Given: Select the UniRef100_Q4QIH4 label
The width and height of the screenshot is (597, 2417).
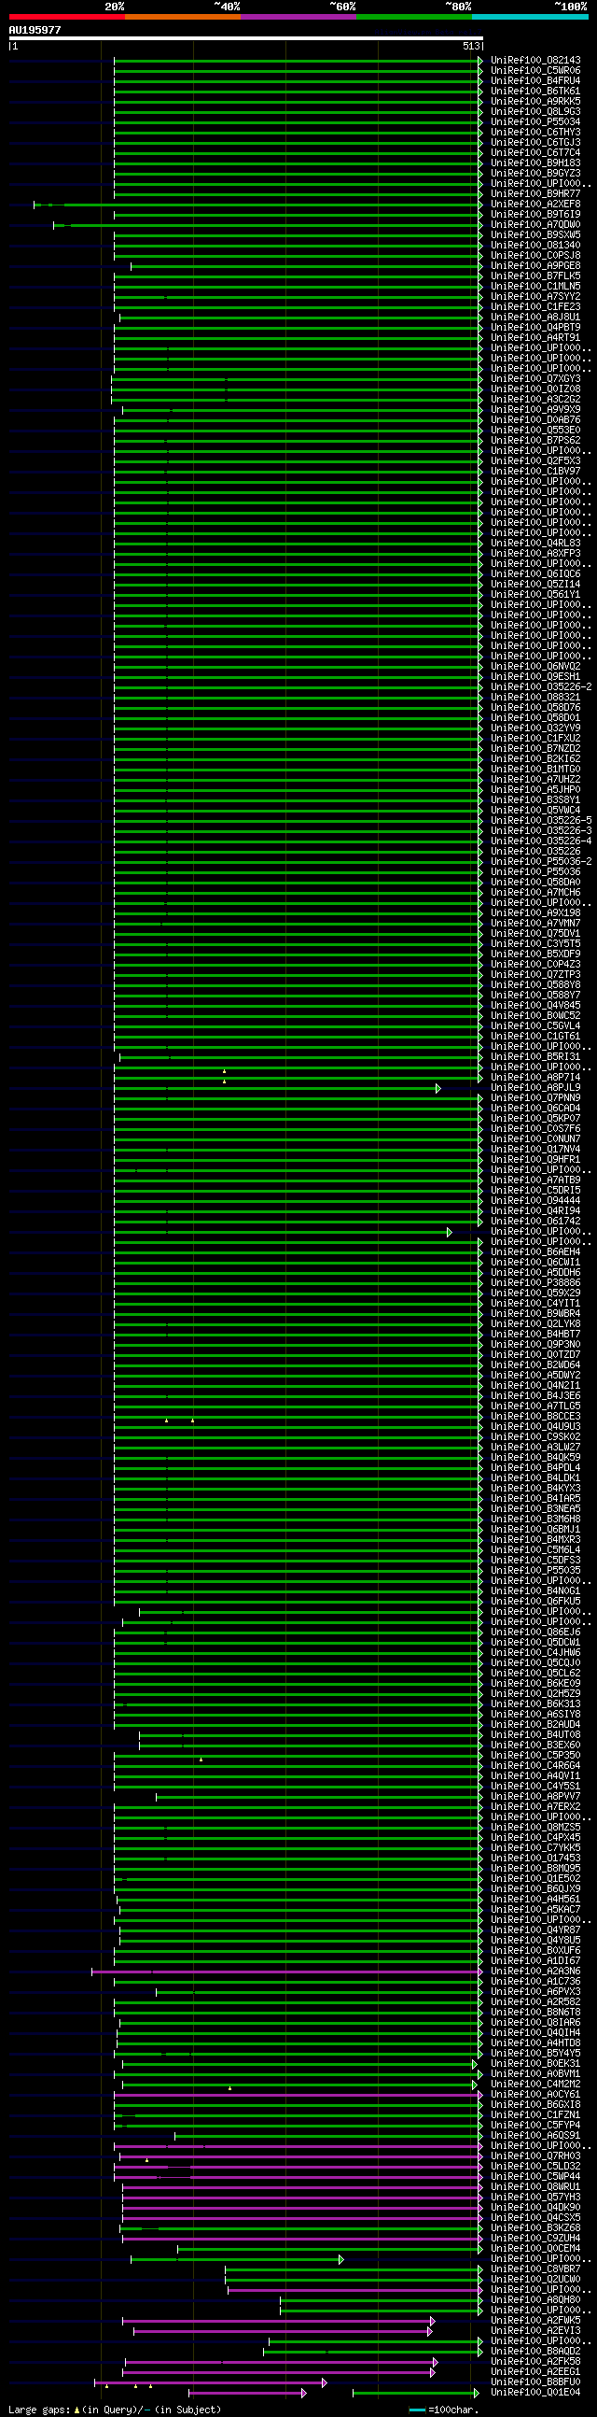Looking at the screenshot, I should coord(535,2033).
